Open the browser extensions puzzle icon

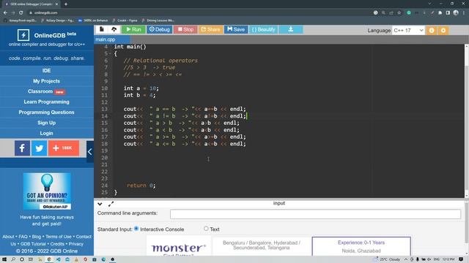(x=440, y=13)
